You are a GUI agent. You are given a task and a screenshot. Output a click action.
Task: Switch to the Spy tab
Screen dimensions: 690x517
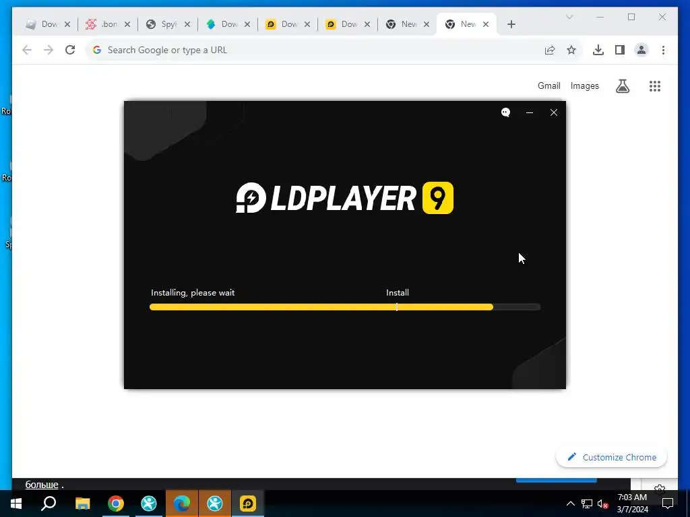[x=162, y=24]
